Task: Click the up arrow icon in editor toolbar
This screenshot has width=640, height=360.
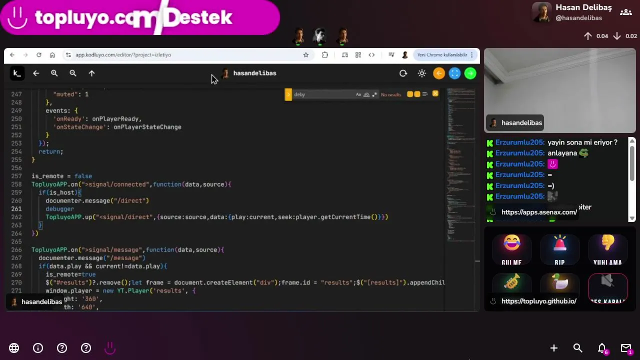Action: click(91, 73)
